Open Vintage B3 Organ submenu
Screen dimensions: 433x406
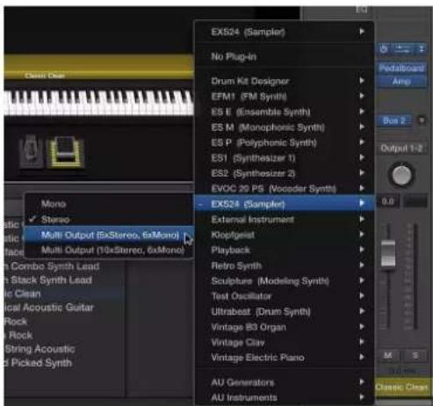(x=285, y=327)
